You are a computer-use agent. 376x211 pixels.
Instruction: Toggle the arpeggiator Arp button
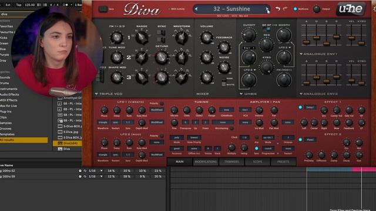[257, 137]
